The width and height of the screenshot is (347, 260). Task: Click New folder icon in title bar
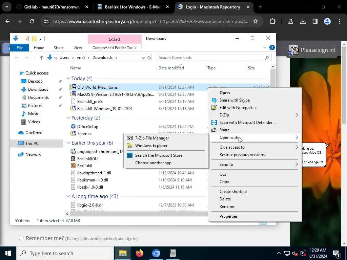(x=34, y=39)
